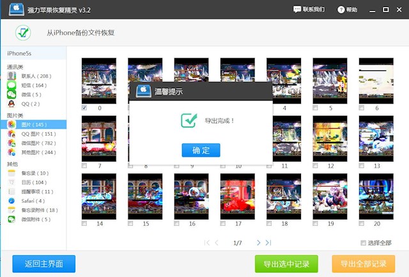The height and width of the screenshot is (277, 409).
Task: Click the 其他图片 (244) icon
Action: click(x=12, y=152)
